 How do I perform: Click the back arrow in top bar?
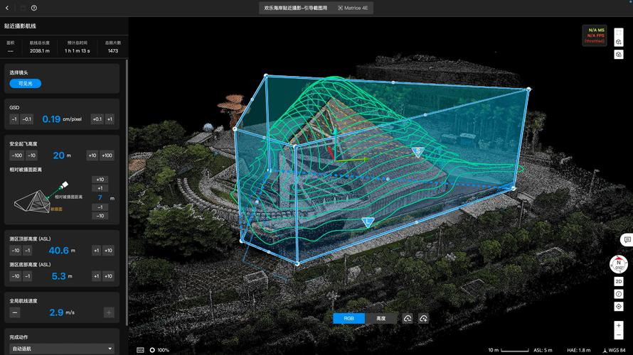(x=9, y=8)
